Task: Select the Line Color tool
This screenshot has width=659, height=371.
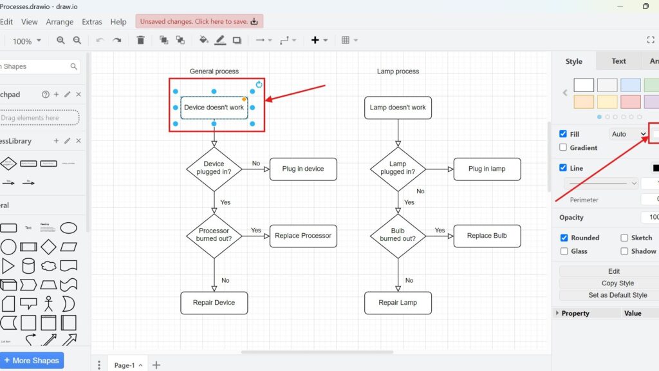Action: (220, 40)
